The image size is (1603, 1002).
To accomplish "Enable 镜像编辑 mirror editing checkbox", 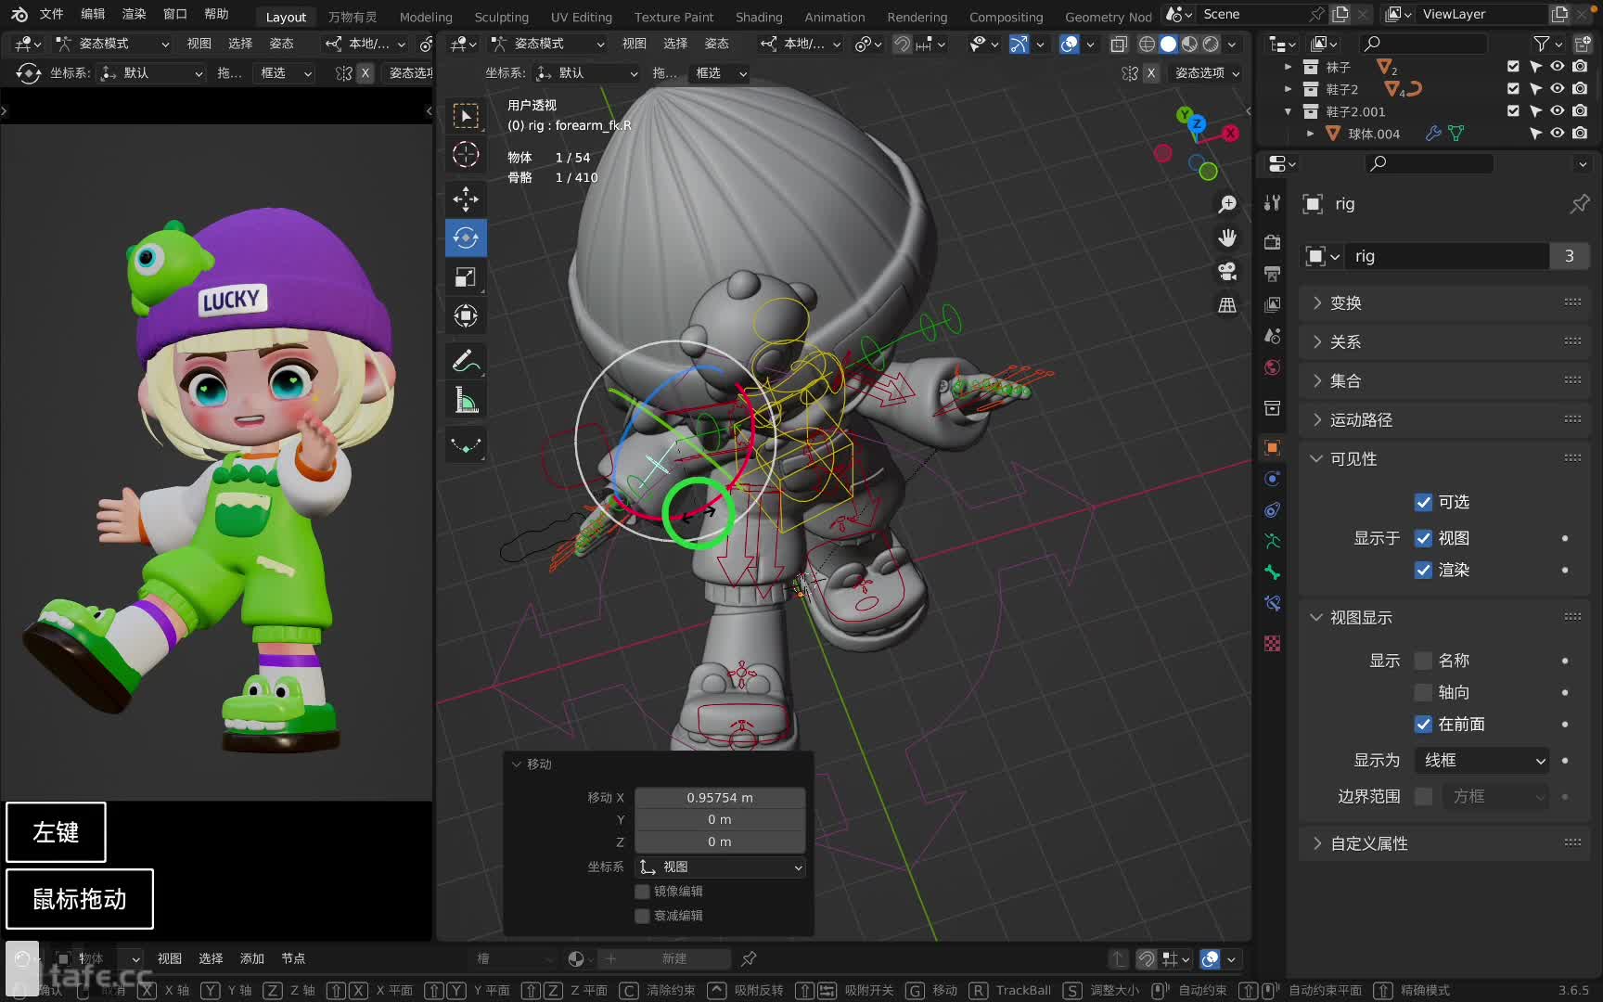I will (642, 891).
